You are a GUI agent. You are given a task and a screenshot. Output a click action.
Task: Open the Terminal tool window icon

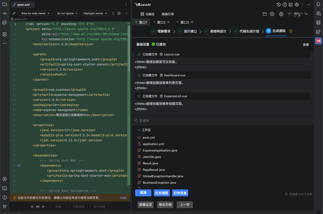click(5, 188)
